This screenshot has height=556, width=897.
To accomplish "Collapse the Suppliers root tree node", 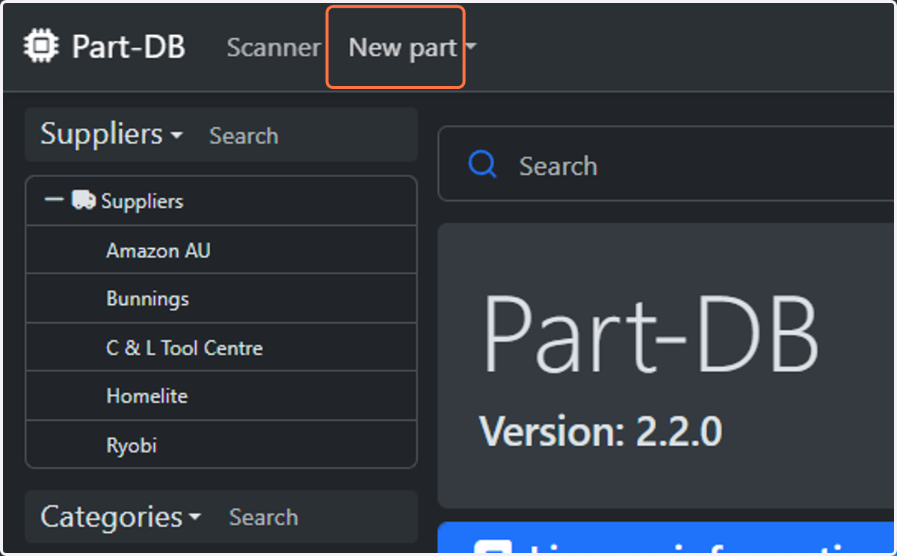I will point(54,200).
